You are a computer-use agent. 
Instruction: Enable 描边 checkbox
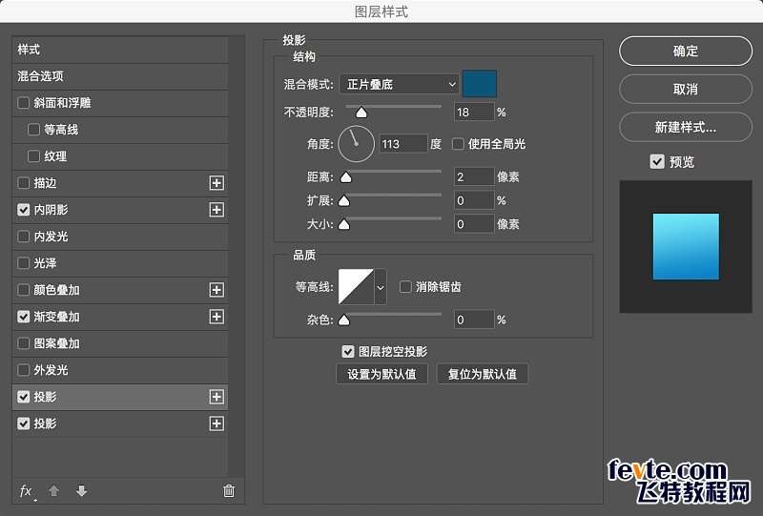(x=23, y=183)
